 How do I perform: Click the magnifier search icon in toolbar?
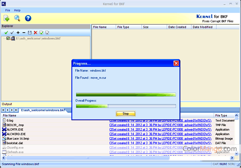click(x=17, y=18)
